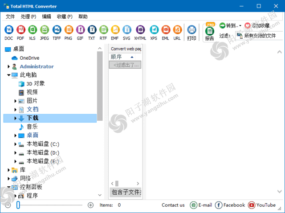
Task: Select the 视频 folder
Action: (x=28, y=92)
